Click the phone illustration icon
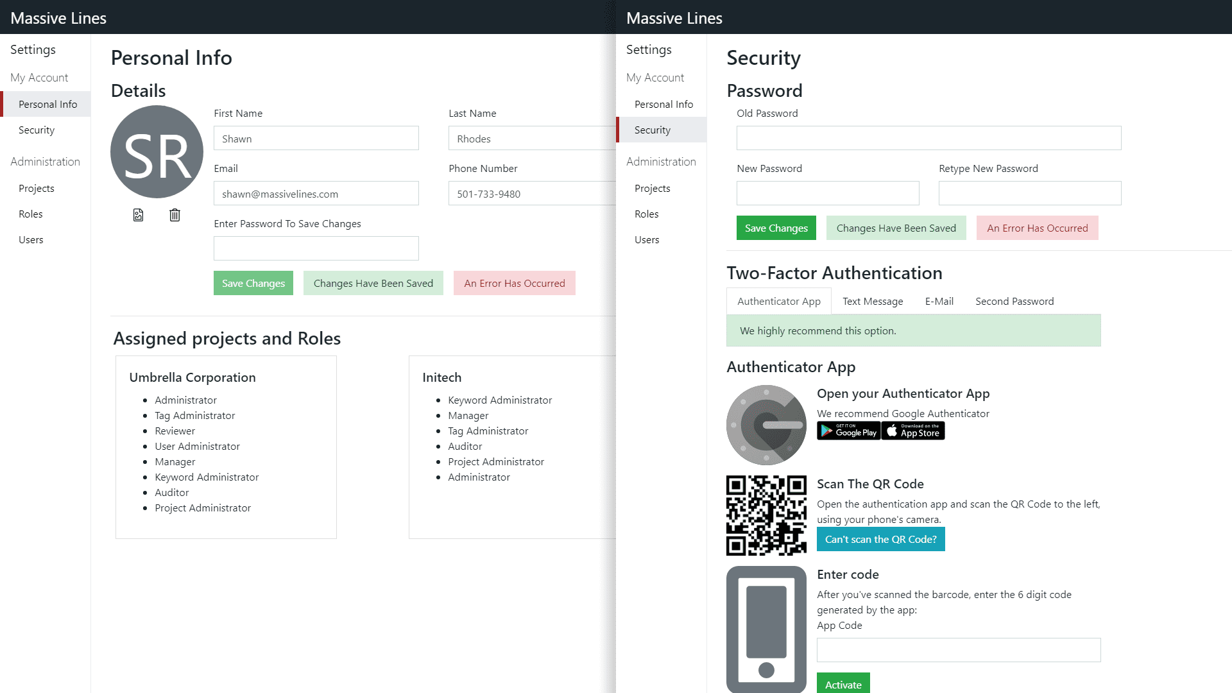The image size is (1232, 693). tap(766, 629)
